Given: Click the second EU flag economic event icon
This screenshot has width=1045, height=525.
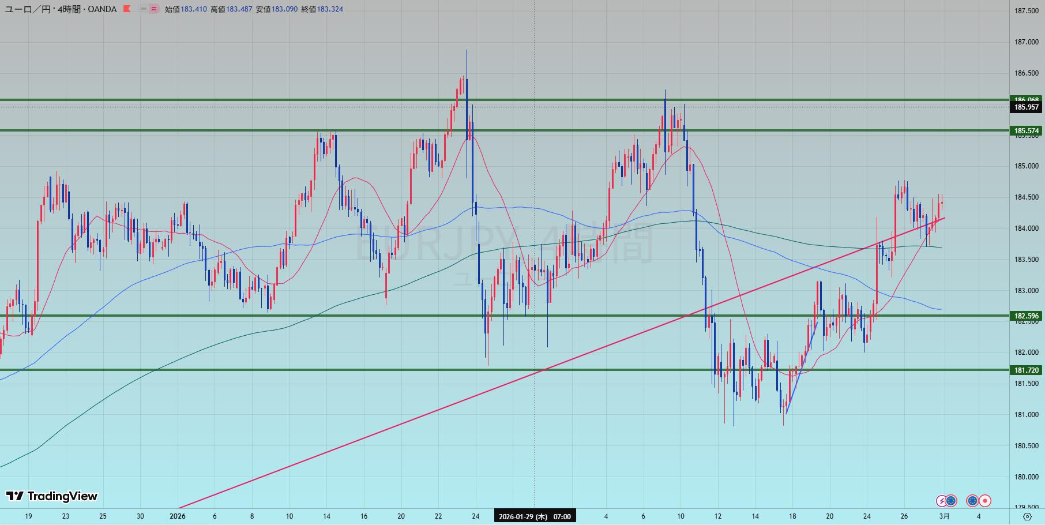Looking at the screenshot, I should pyautogui.click(x=972, y=501).
